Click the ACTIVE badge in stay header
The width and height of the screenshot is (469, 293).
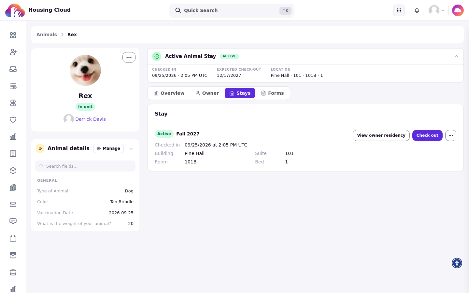pyautogui.click(x=230, y=56)
